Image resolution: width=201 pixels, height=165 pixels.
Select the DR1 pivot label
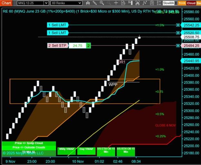coord(121,62)
